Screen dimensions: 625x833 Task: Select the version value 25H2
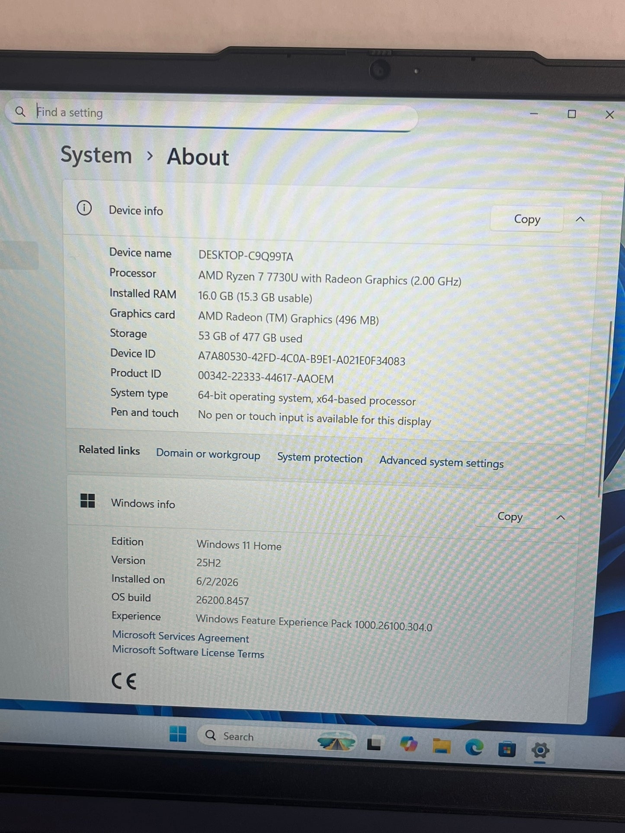pos(208,563)
